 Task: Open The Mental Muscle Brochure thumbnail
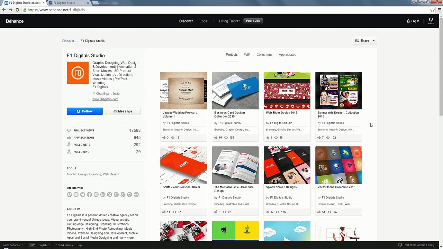point(235,165)
